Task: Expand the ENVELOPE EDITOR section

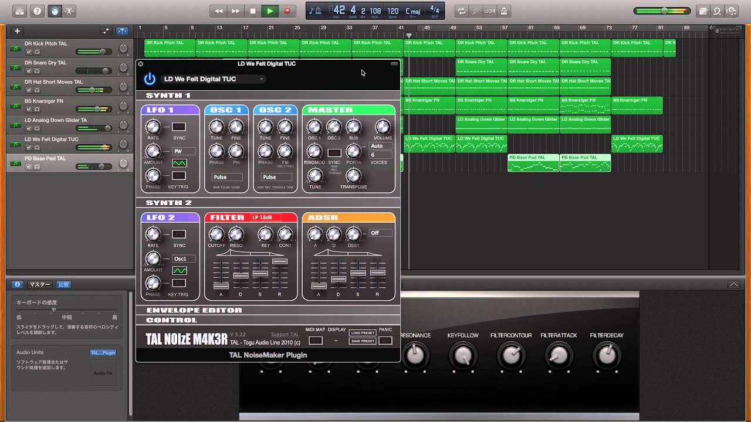Action: click(268, 310)
